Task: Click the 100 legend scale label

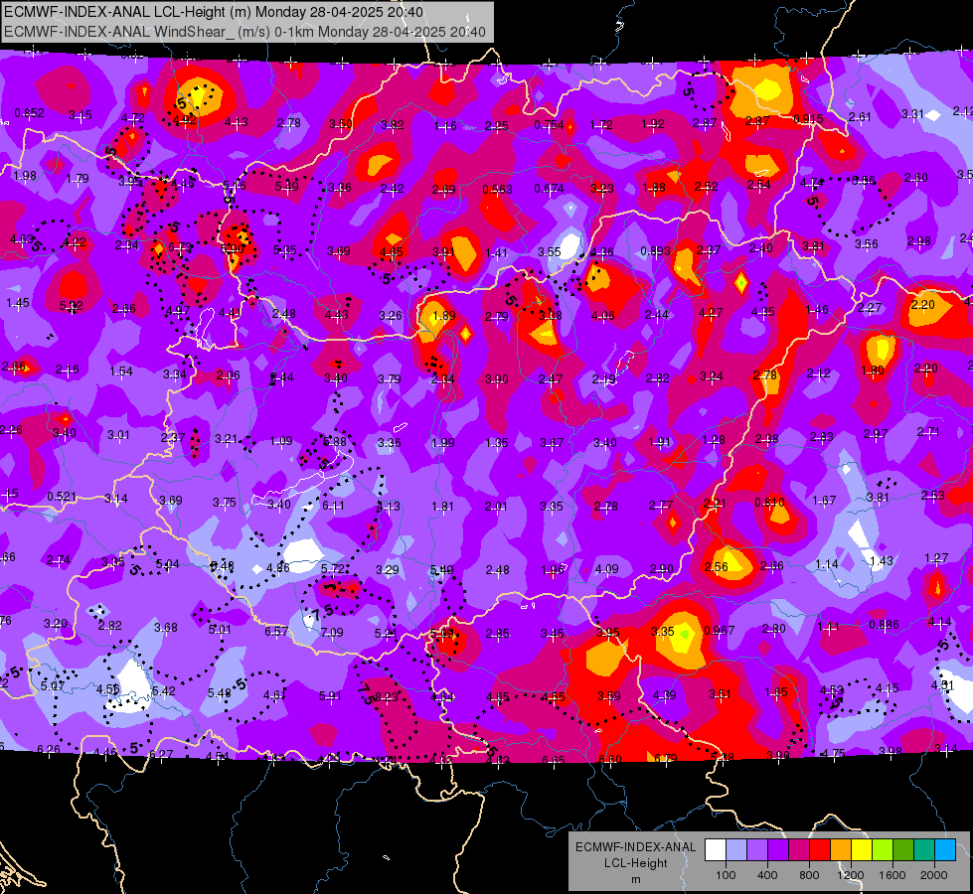Action: point(726,875)
